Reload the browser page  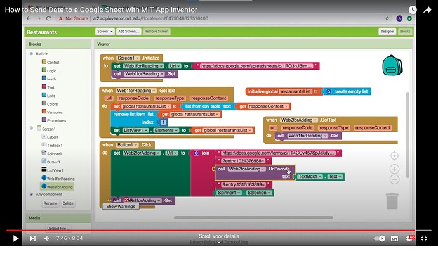[x=48, y=18]
